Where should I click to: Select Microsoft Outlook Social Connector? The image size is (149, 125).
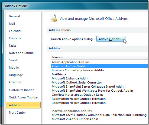[100, 82]
